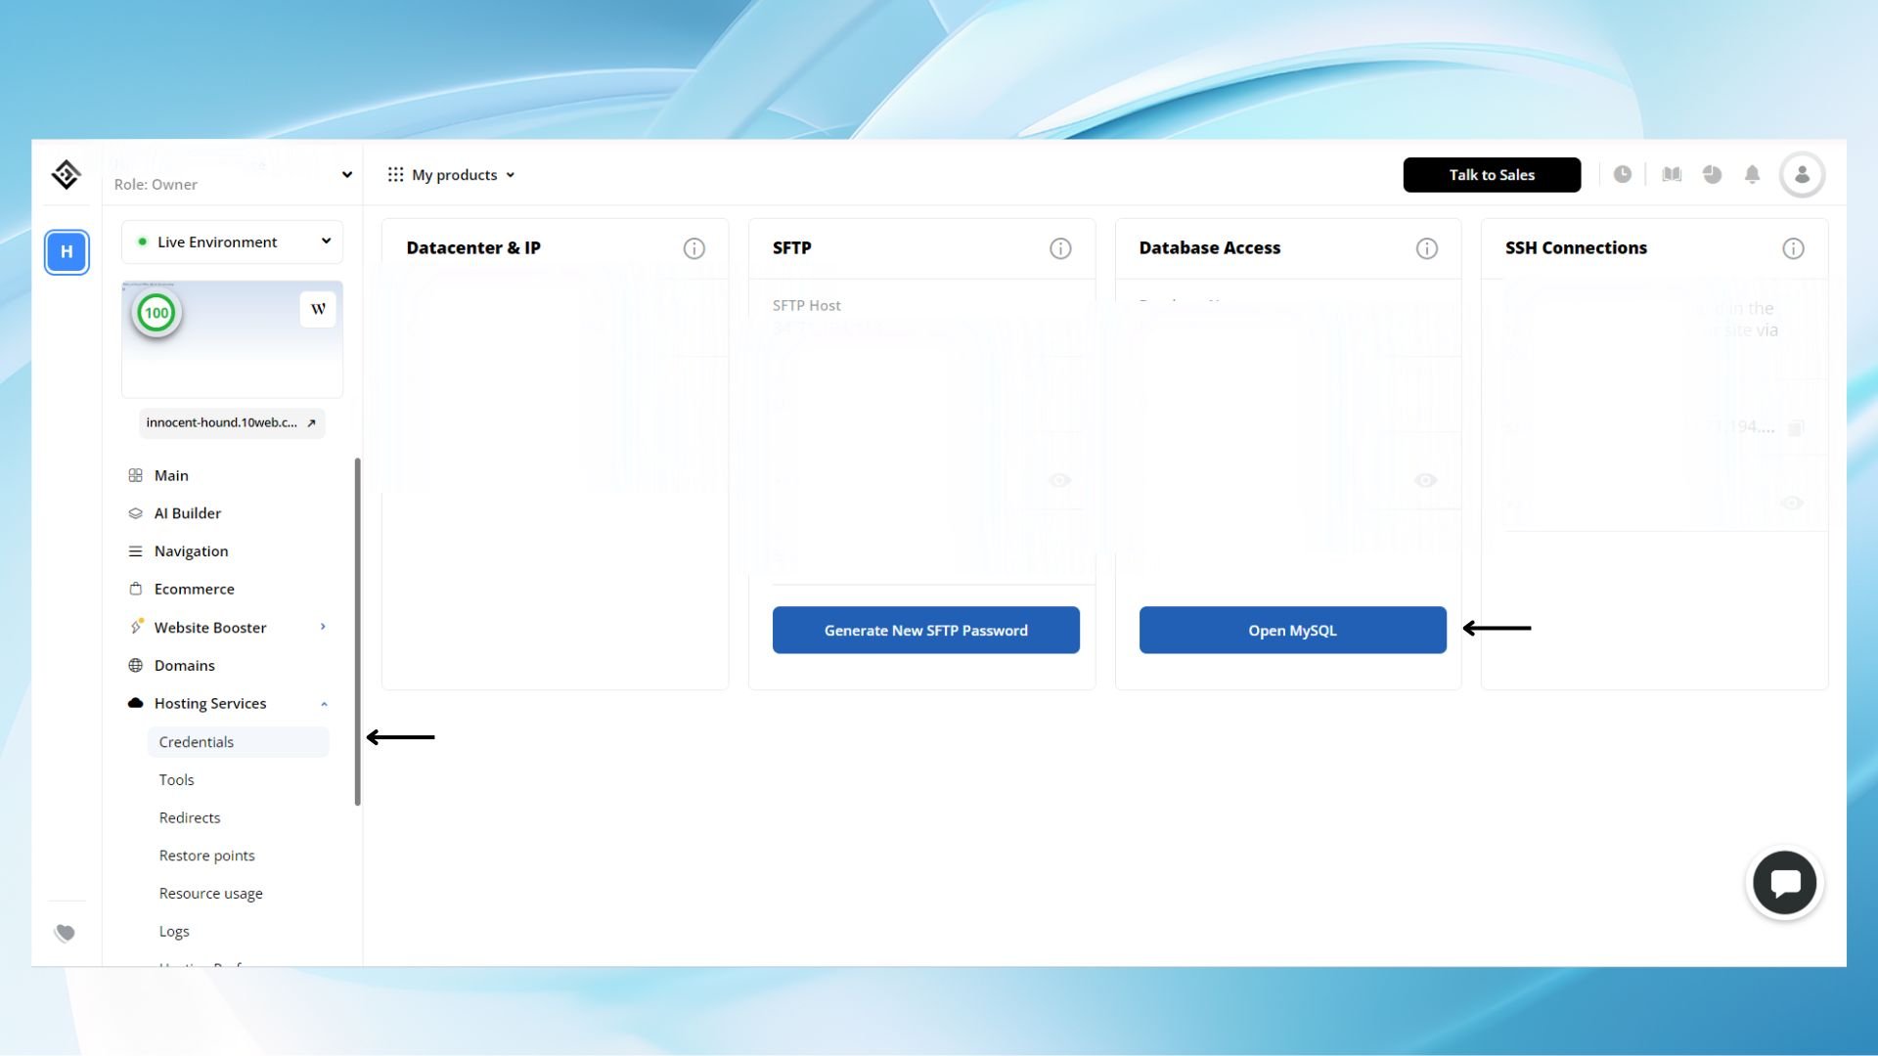Expand the My products menu
The image size is (1878, 1056).
(452, 175)
